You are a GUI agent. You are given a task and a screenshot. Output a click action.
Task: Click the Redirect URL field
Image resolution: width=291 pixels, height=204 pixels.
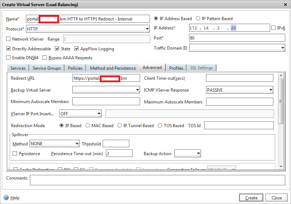106,78
